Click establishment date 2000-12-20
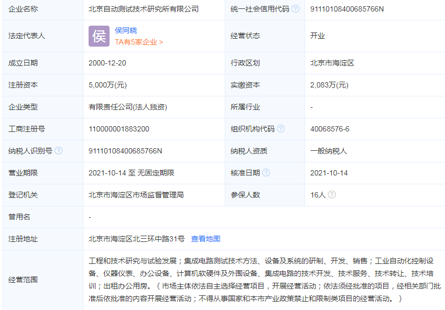This screenshot has width=445, height=310. tap(107, 63)
